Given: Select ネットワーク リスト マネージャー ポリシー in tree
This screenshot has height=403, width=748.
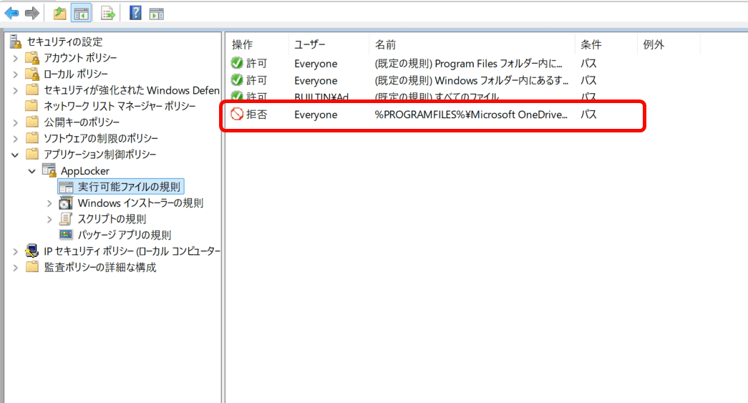Looking at the screenshot, I should [120, 106].
